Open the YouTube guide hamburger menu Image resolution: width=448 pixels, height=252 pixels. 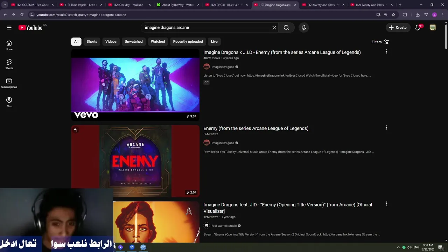click(9, 28)
